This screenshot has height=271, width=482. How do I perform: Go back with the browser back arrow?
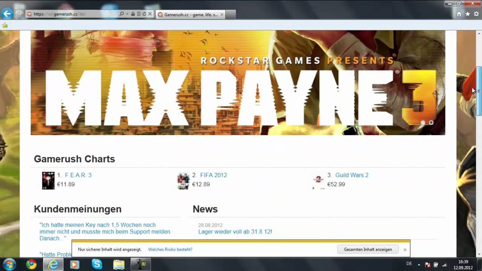(7, 14)
